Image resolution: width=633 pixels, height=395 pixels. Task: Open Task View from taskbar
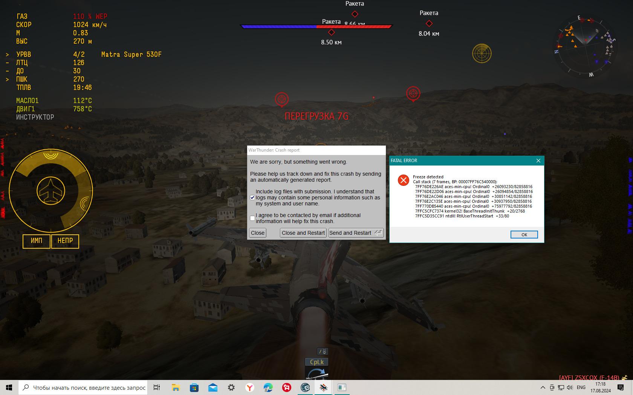(157, 387)
